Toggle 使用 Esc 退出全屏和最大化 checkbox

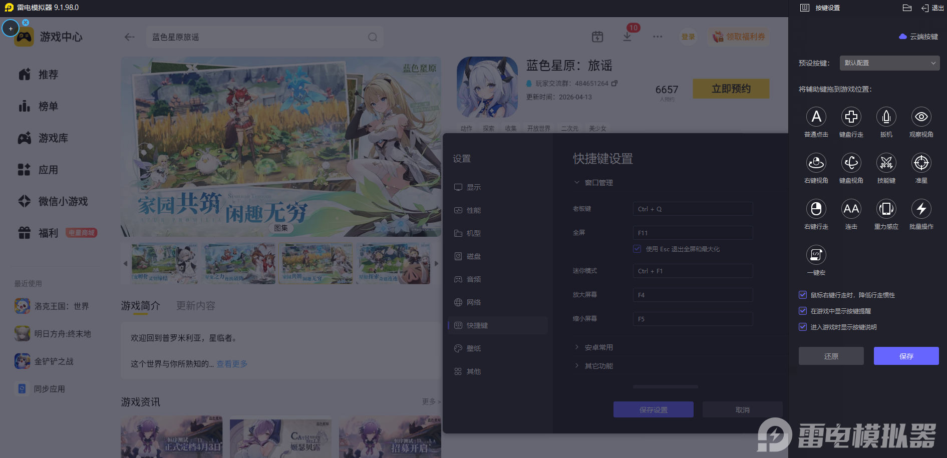click(637, 249)
